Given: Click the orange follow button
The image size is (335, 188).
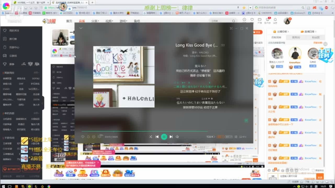Looking at the screenshot, I should 258,32.
